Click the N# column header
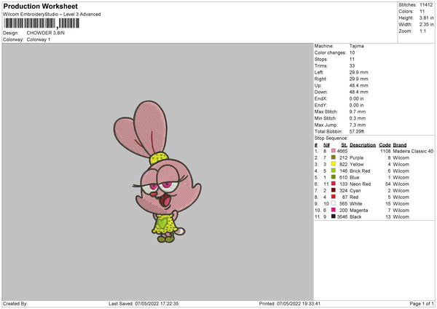 click(326, 145)
